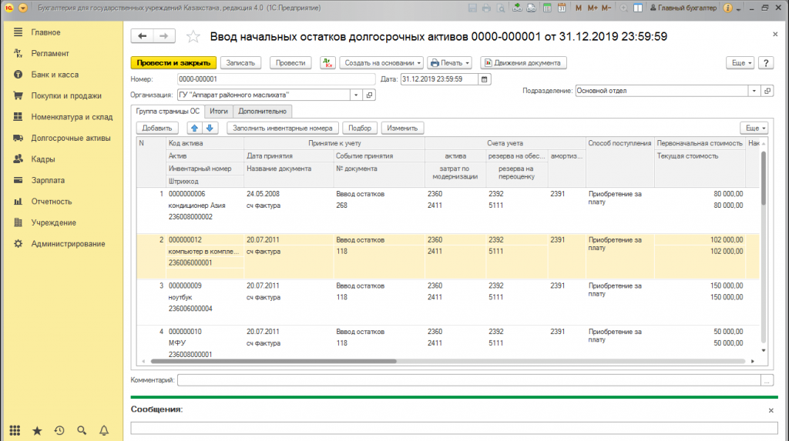Switch to the Итоги tab
This screenshot has width=789, height=441.
tap(218, 112)
